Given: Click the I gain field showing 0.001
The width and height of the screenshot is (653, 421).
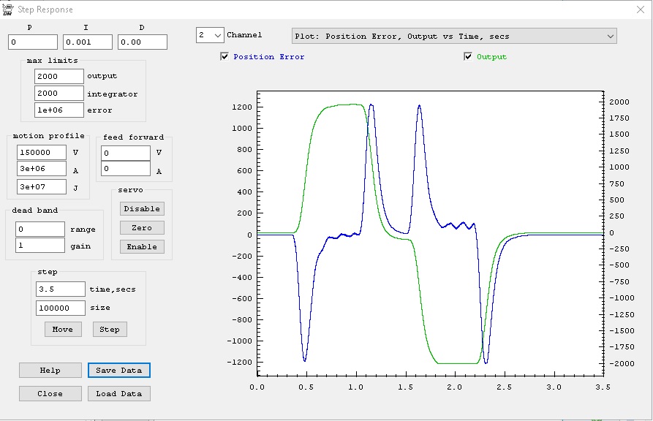Looking at the screenshot, I should pyautogui.click(x=88, y=42).
